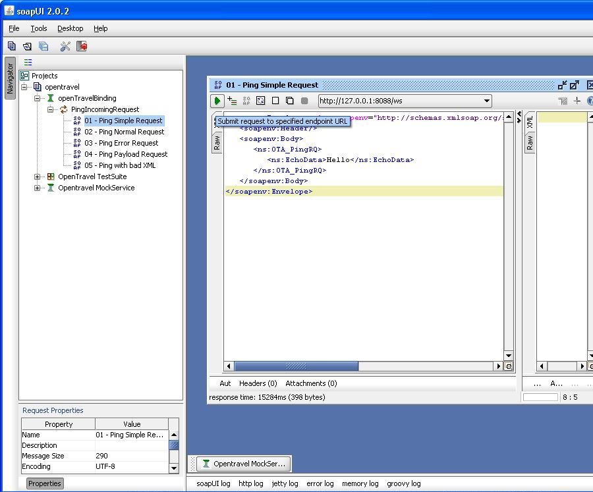This screenshot has width=593, height=492.
Task: Open the http log tab
Action: click(x=251, y=483)
